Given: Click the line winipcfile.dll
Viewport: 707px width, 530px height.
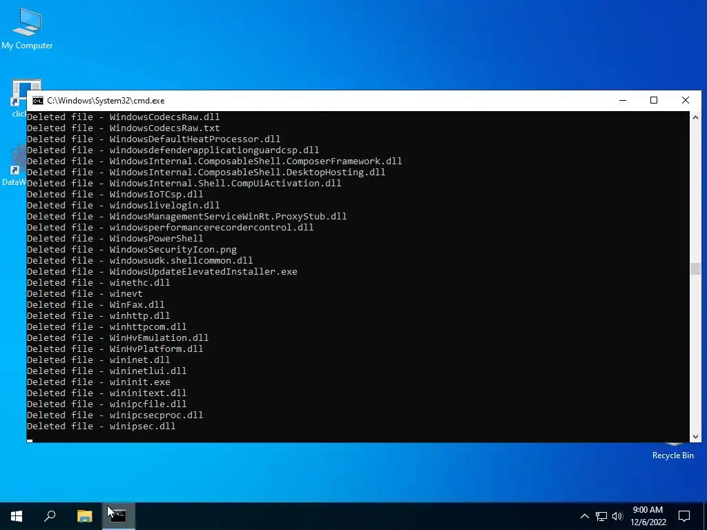Looking at the screenshot, I should [x=107, y=404].
